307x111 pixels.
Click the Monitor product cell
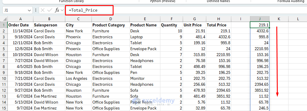point(145,78)
